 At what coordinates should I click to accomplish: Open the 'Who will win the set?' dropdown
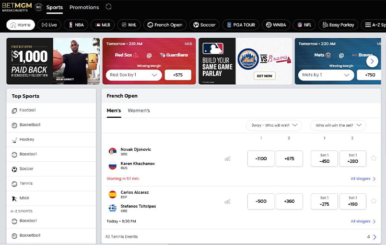338,125
